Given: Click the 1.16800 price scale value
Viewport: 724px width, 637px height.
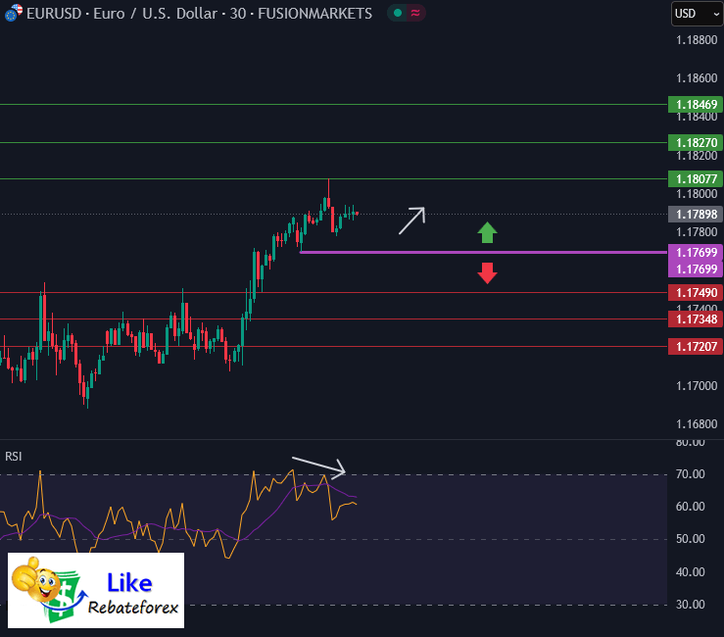Looking at the screenshot, I should click(697, 424).
